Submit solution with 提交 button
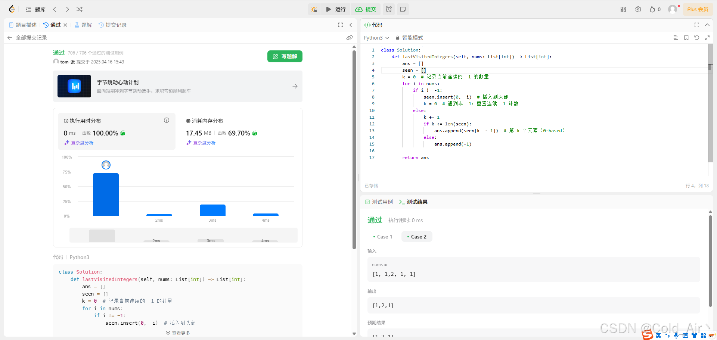 [366, 9]
